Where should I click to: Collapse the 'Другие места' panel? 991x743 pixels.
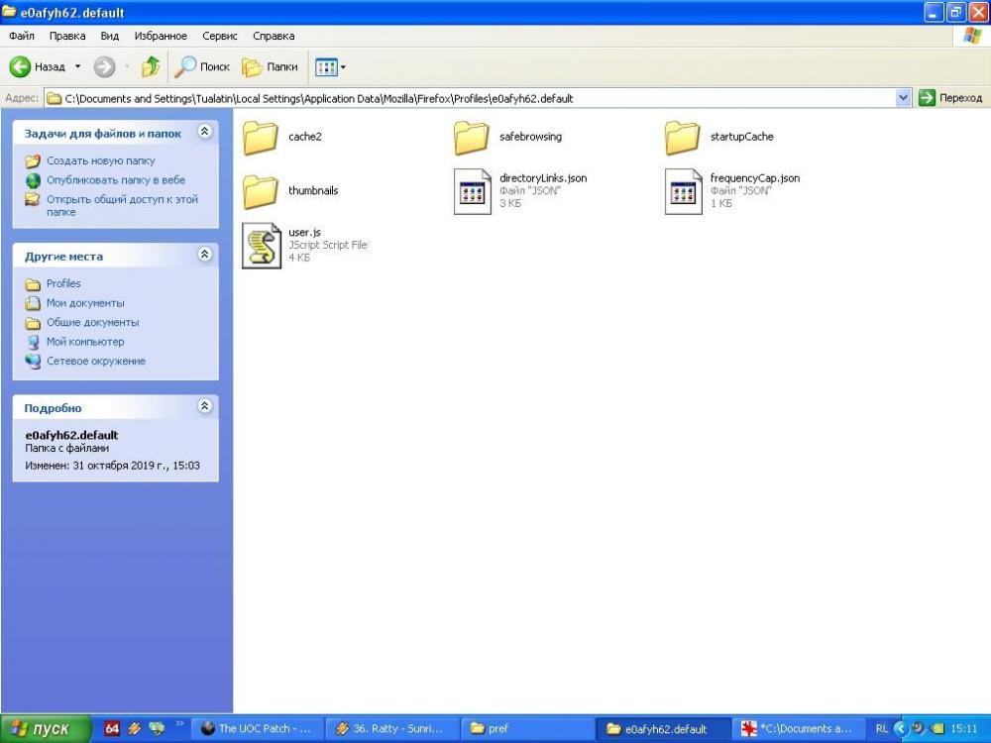point(204,255)
